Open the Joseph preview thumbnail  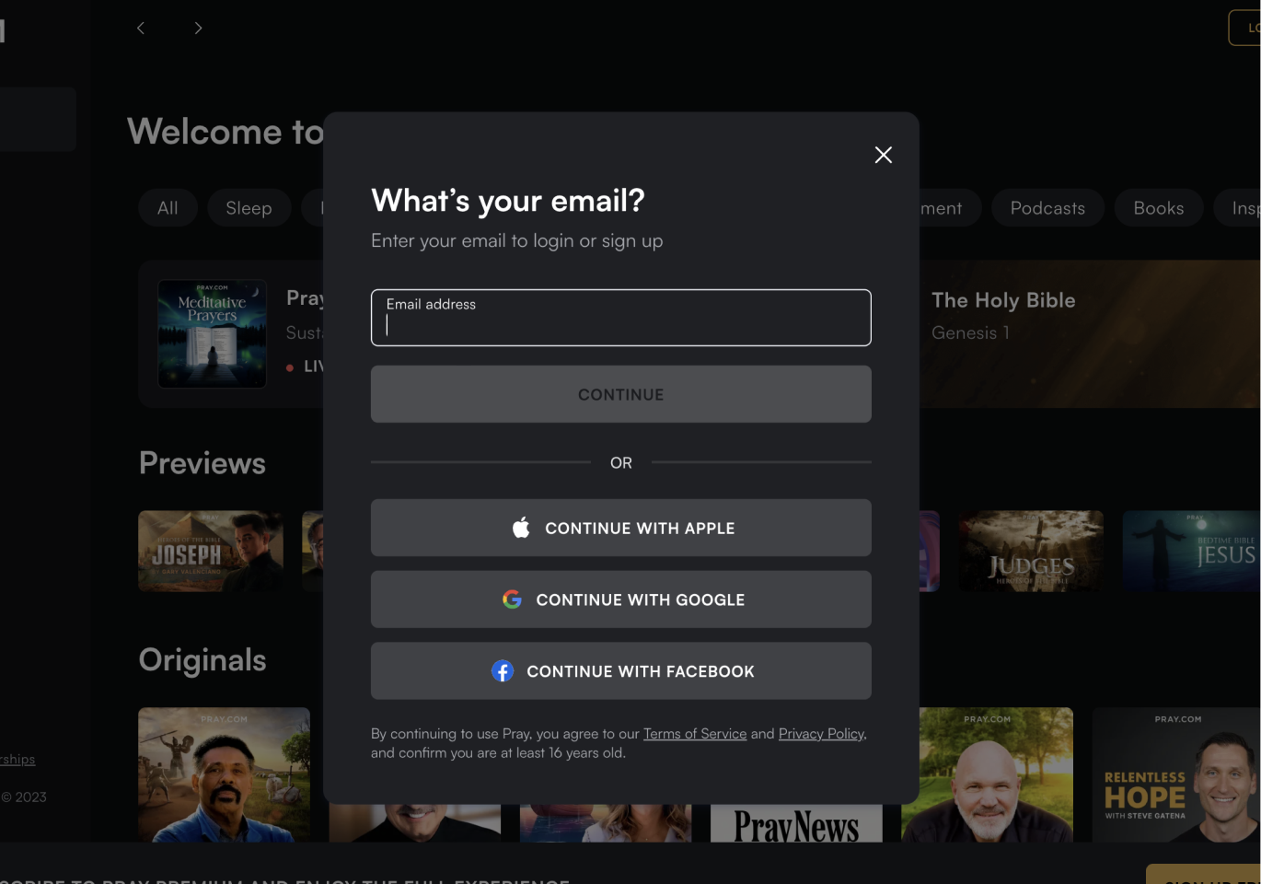(x=211, y=551)
